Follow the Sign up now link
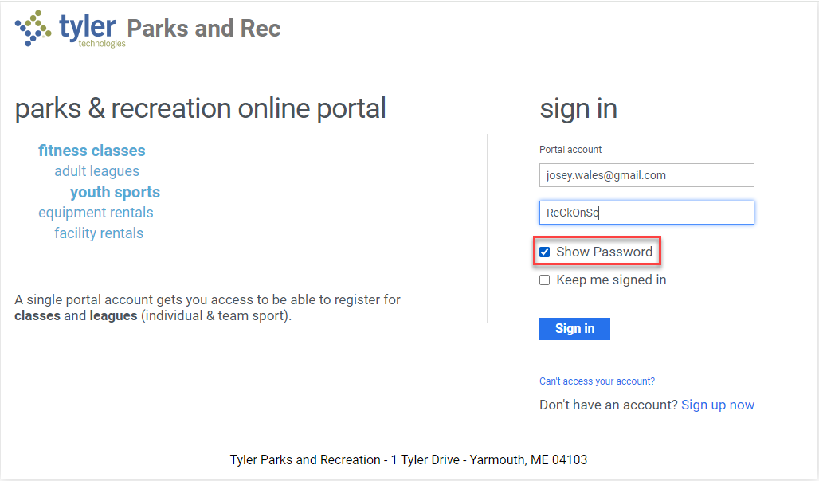 coord(718,405)
